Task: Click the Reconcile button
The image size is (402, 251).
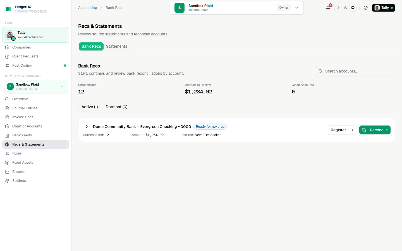Action: (x=375, y=130)
